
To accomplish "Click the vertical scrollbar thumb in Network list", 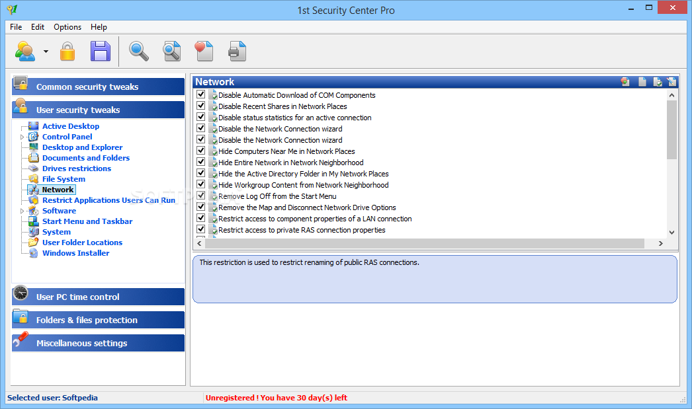I will point(671,130).
